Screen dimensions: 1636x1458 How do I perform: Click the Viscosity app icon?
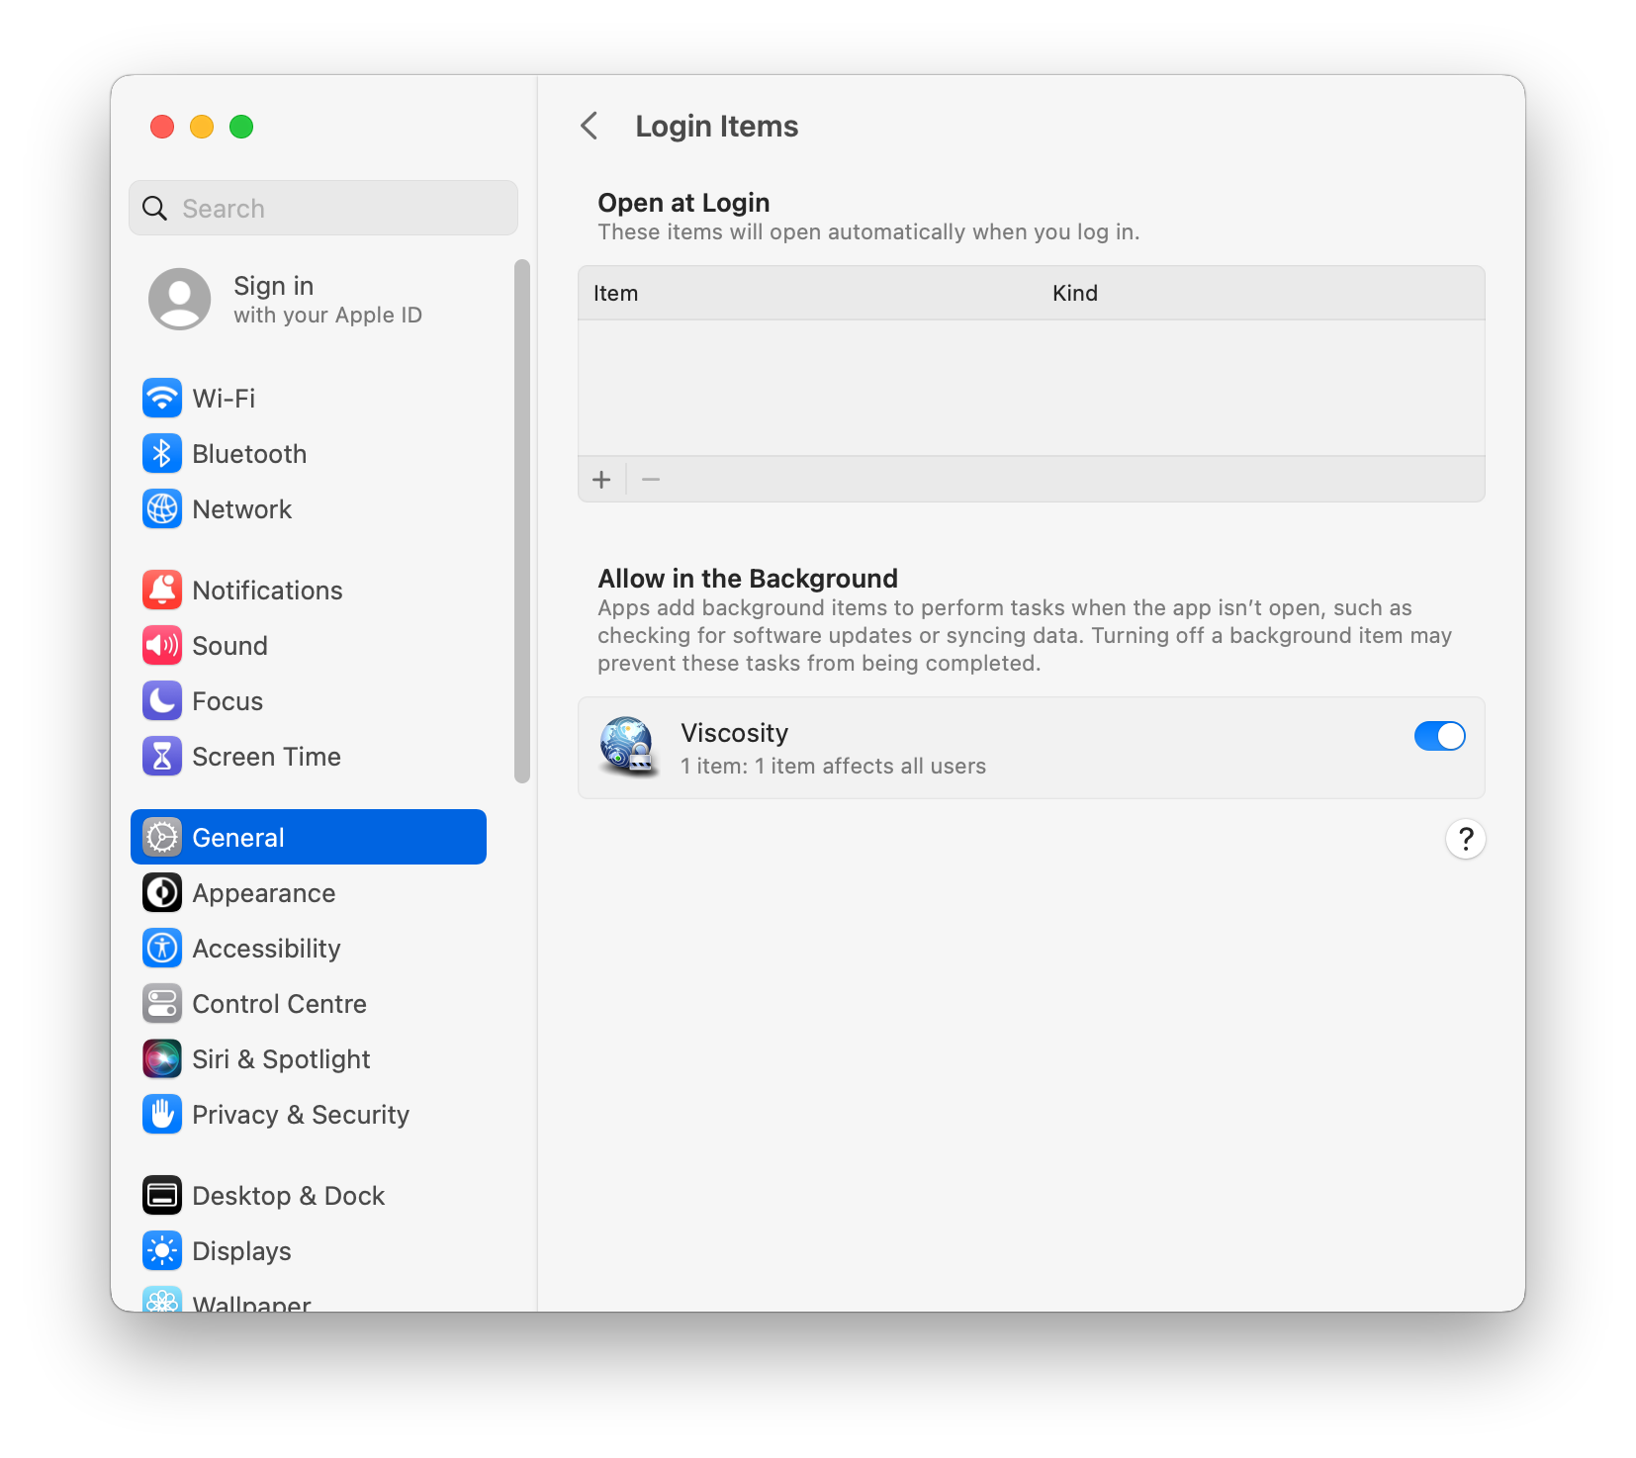[629, 748]
